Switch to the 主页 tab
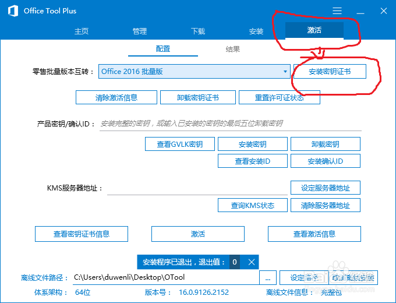This screenshot has height=303, width=396. 82,31
